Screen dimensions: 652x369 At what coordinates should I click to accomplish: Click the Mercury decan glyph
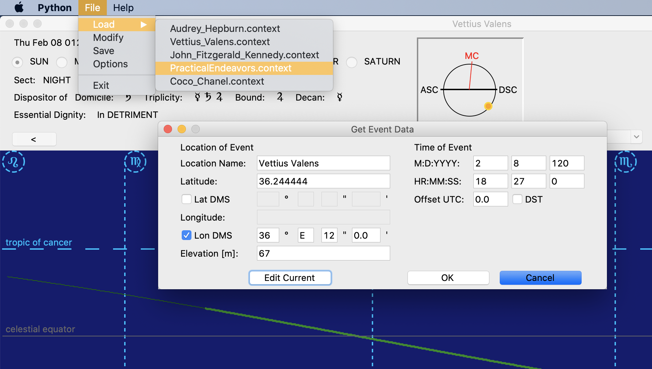pos(340,97)
